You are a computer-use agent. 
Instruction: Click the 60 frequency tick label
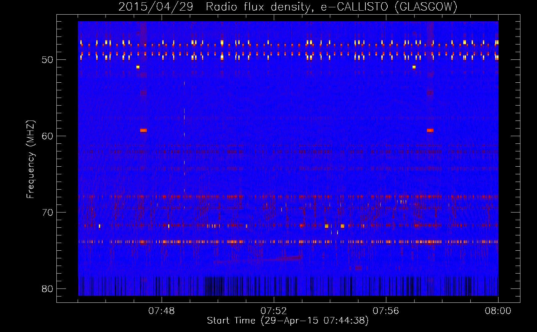(47, 136)
